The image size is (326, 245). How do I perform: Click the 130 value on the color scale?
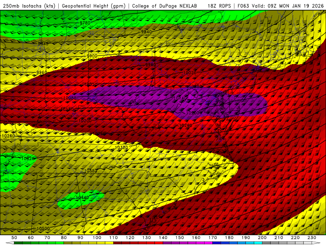[x=147, y=238]
